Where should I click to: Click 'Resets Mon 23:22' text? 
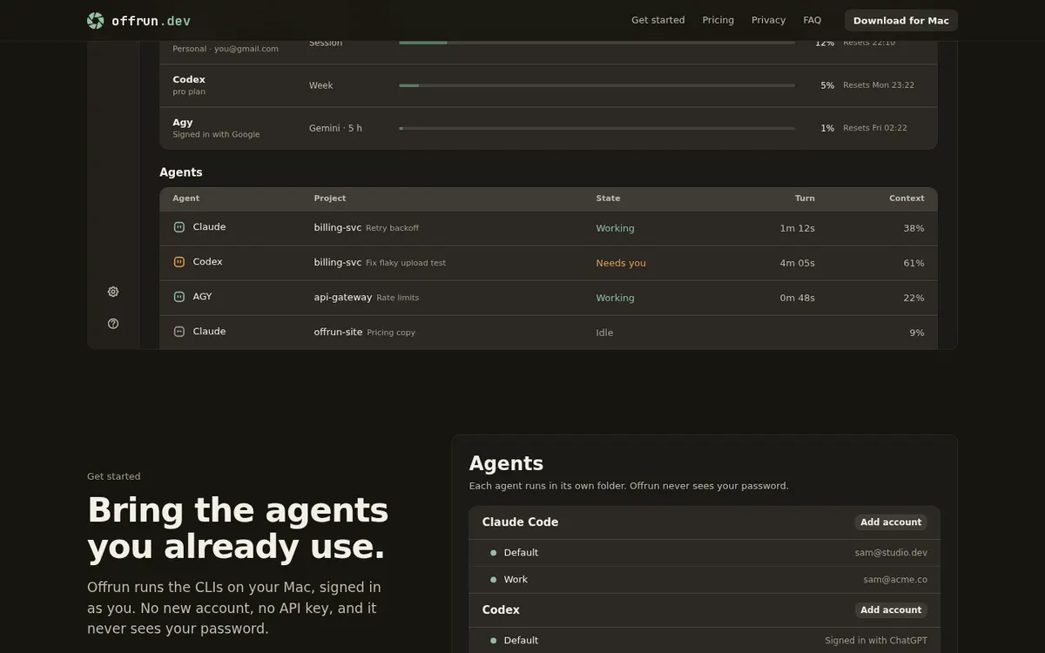(x=879, y=85)
